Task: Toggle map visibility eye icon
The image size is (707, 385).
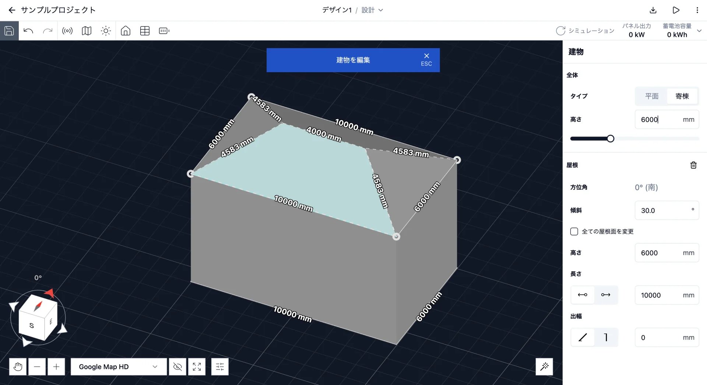Action: click(177, 367)
